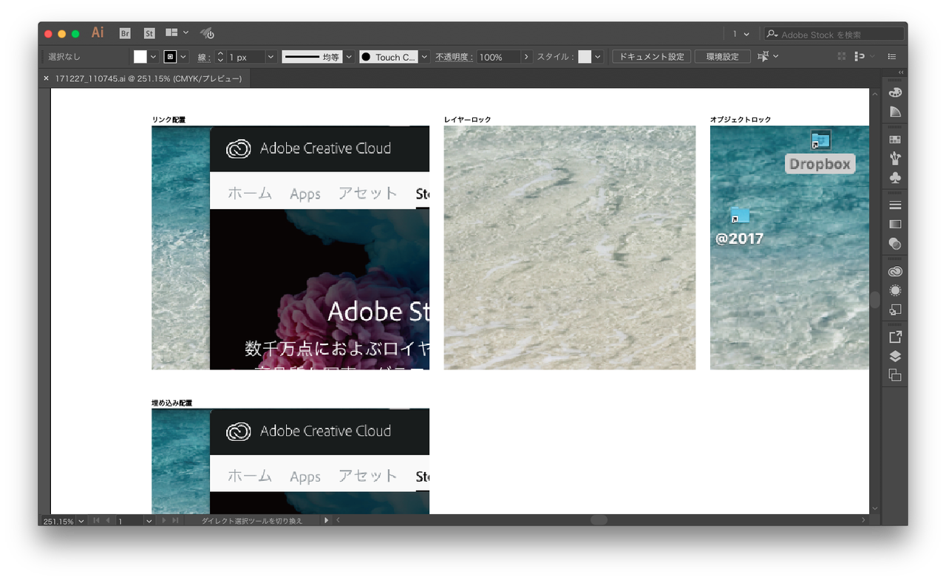Open the Artboards panel icon
This screenshot has width=946, height=580.
pos(895,375)
